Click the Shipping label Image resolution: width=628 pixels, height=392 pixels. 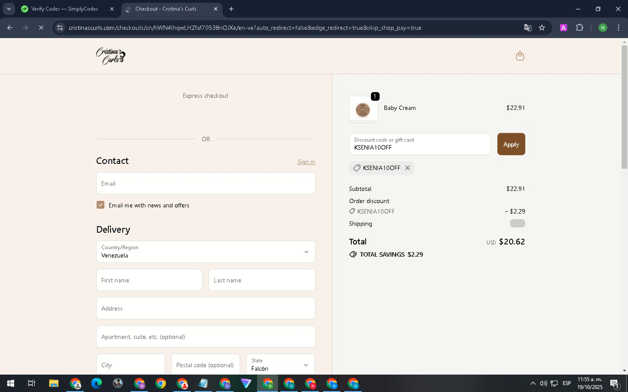(360, 224)
